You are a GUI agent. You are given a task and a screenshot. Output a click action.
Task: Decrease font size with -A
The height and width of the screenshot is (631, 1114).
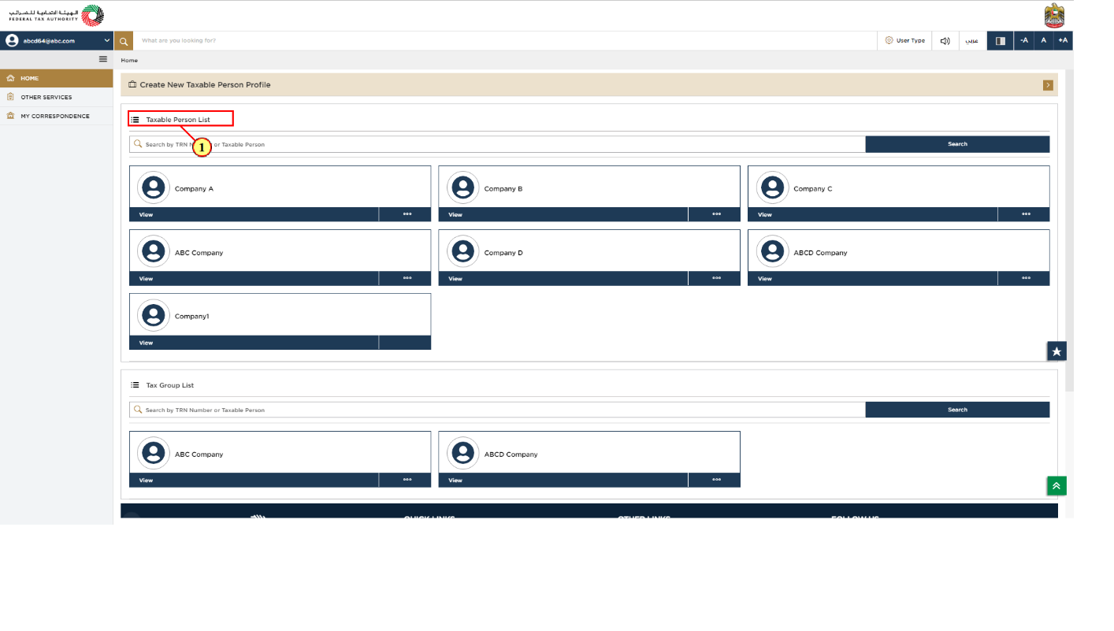click(x=1024, y=41)
